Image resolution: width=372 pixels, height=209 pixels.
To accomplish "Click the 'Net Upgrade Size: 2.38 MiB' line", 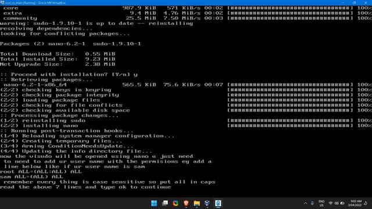I will tap(58, 64).
